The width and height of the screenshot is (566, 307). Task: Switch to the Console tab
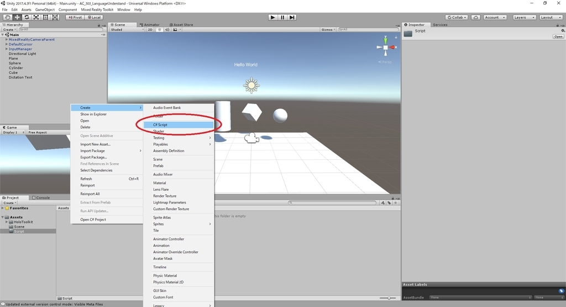[41, 197]
